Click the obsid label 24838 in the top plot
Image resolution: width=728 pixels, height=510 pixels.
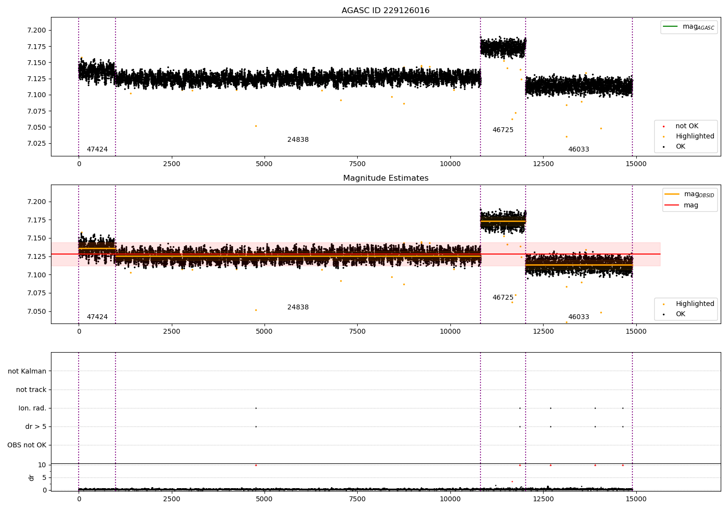click(x=298, y=140)
